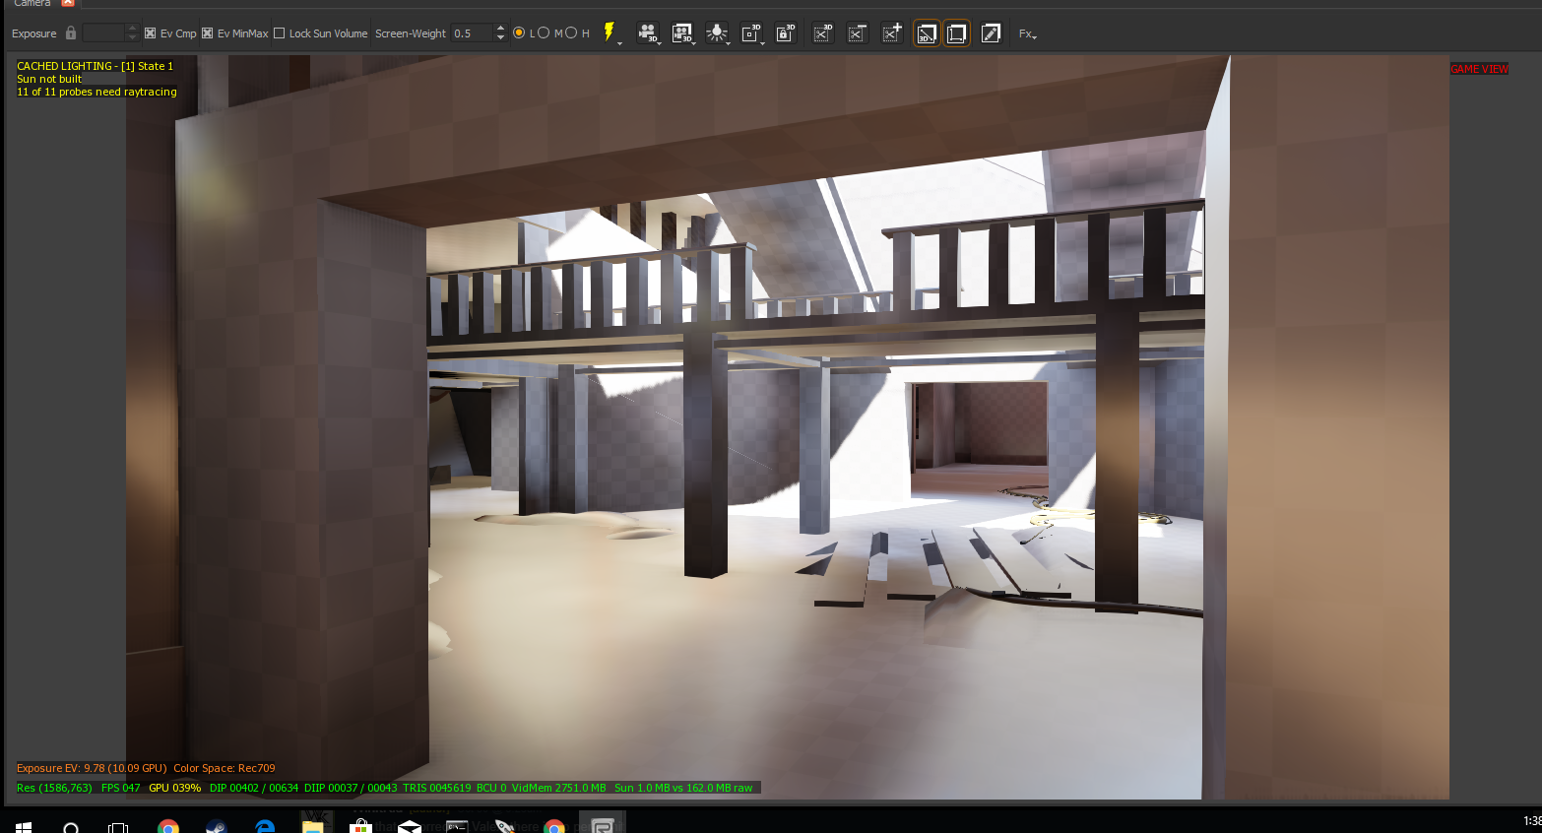The width and height of the screenshot is (1542, 833).
Task: Open the Windows Start menu
Action: pyautogui.click(x=24, y=825)
